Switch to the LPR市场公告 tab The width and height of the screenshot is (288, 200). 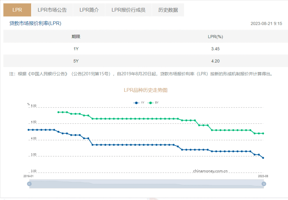tap(52, 10)
